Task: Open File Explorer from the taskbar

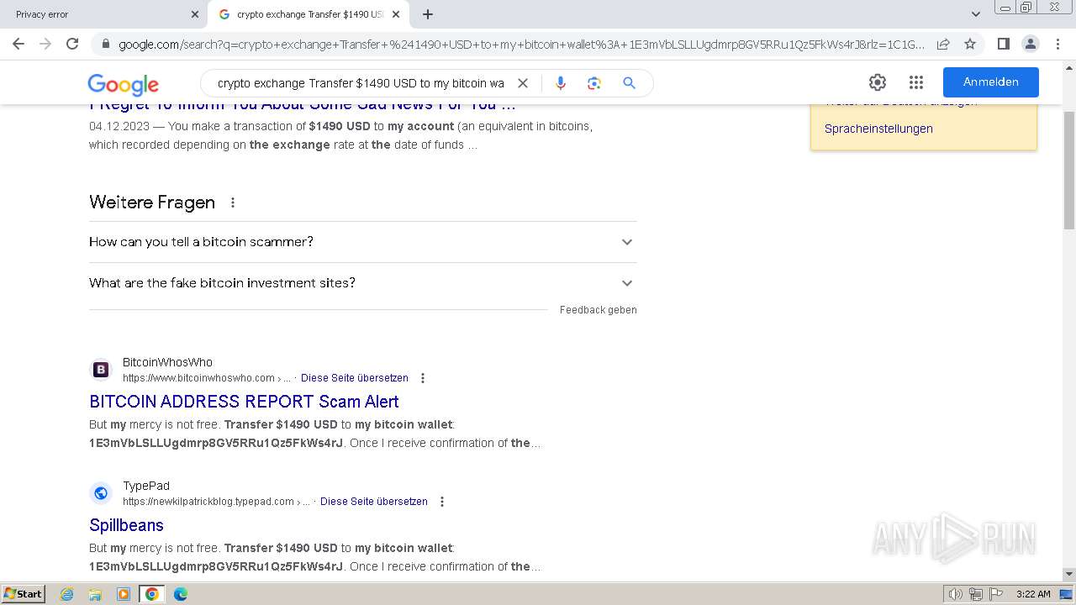Action: point(95,594)
